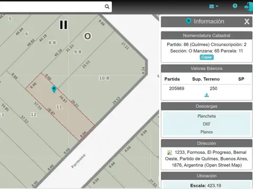The width and height of the screenshot is (253, 189).
Task: Select parcel 9 B on the map
Action: pos(77,52)
